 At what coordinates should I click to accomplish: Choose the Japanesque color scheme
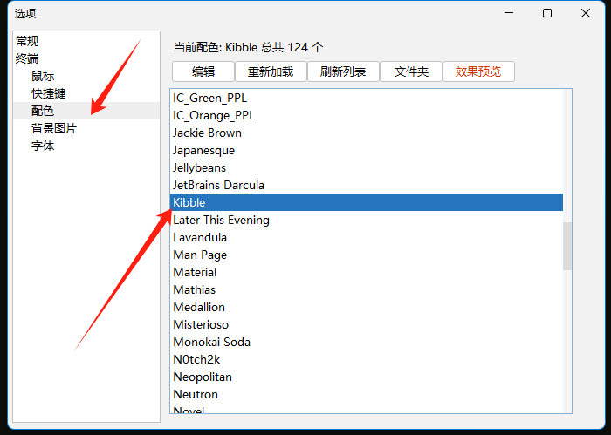coord(203,150)
